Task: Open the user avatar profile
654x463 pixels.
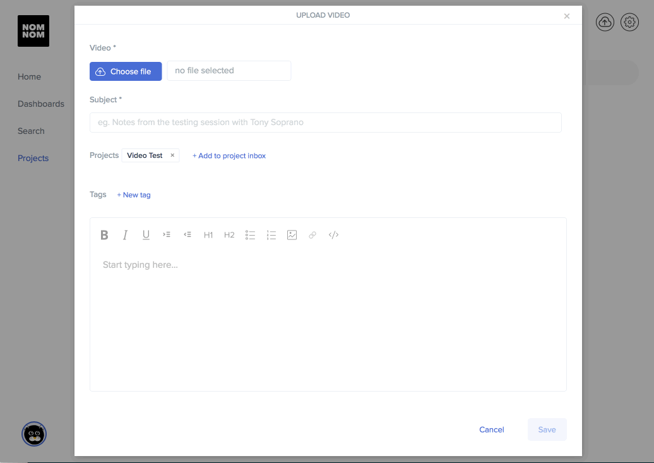Action: pyautogui.click(x=34, y=434)
